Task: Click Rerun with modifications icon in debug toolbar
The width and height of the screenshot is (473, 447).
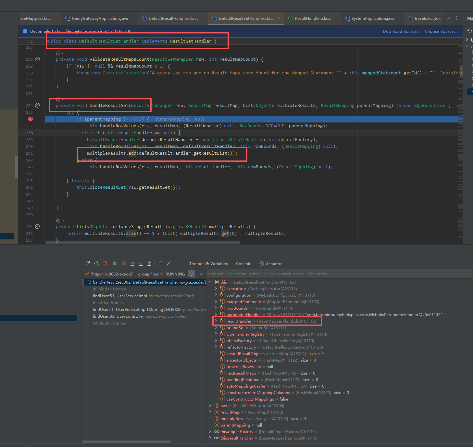Action: click(x=96, y=263)
